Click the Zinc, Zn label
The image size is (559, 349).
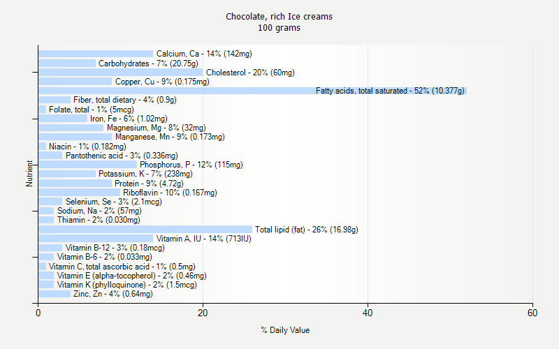(x=112, y=294)
